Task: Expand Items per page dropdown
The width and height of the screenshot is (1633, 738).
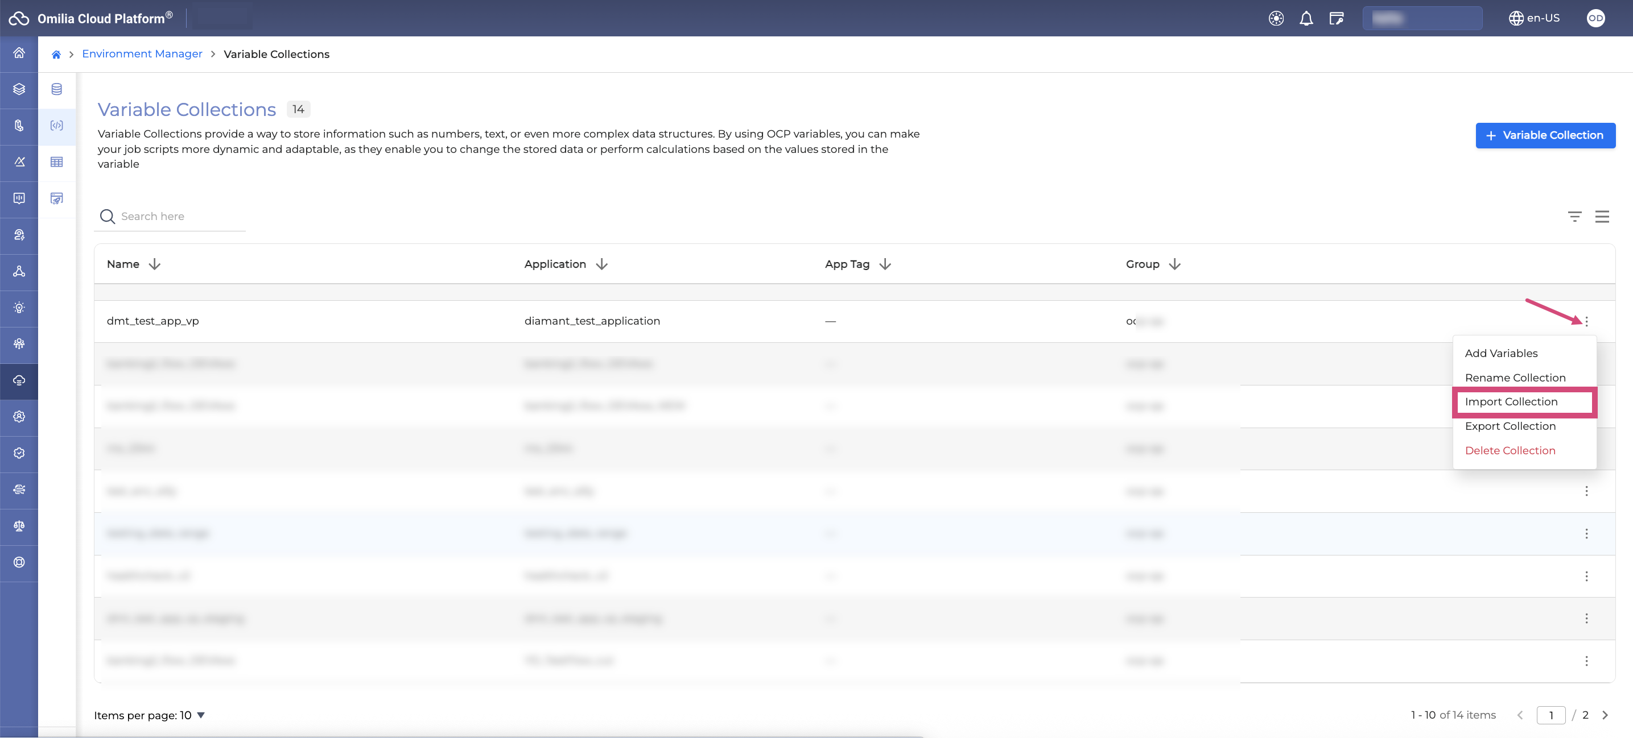Action: pyautogui.click(x=200, y=715)
